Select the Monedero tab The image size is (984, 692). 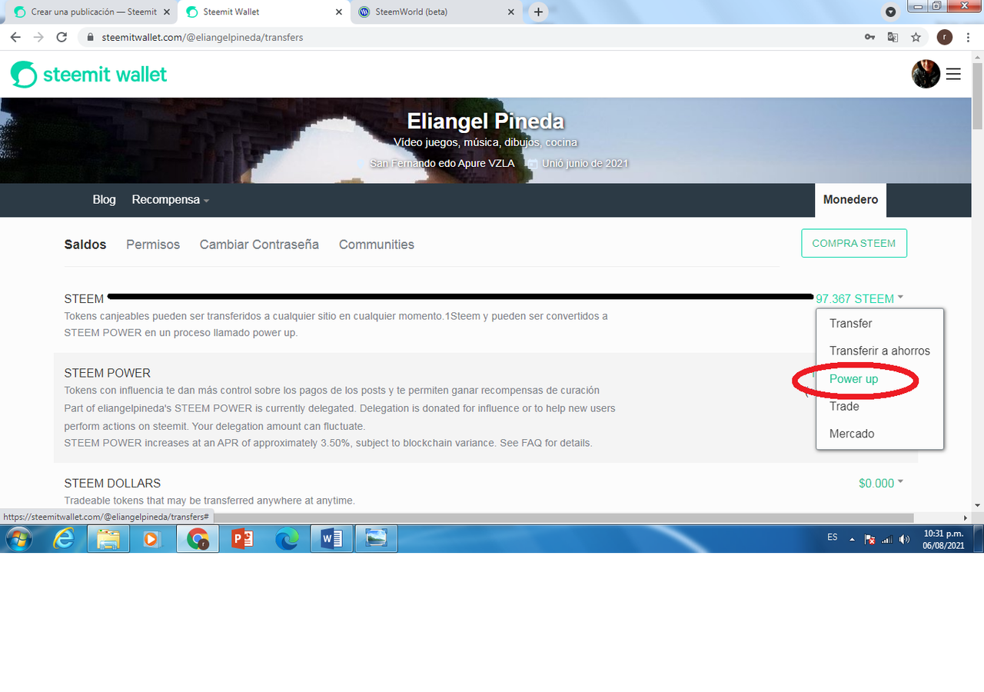(x=850, y=200)
